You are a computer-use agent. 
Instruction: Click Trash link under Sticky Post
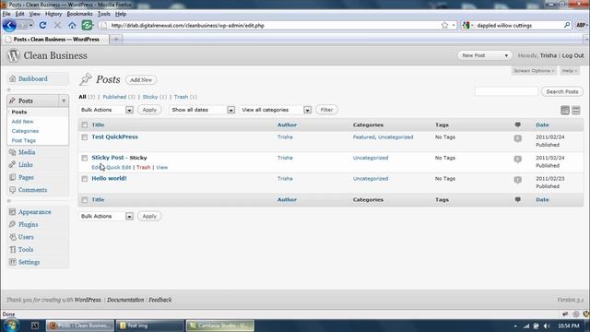[x=144, y=167]
